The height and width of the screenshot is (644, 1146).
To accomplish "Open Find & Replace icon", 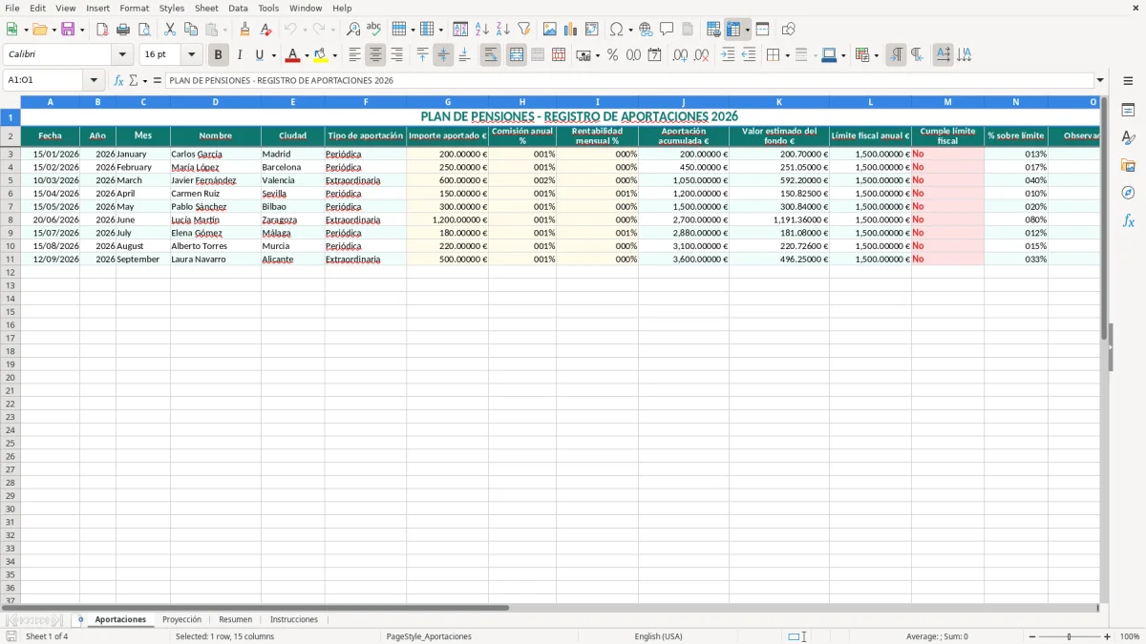I will [x=353, y=30].
